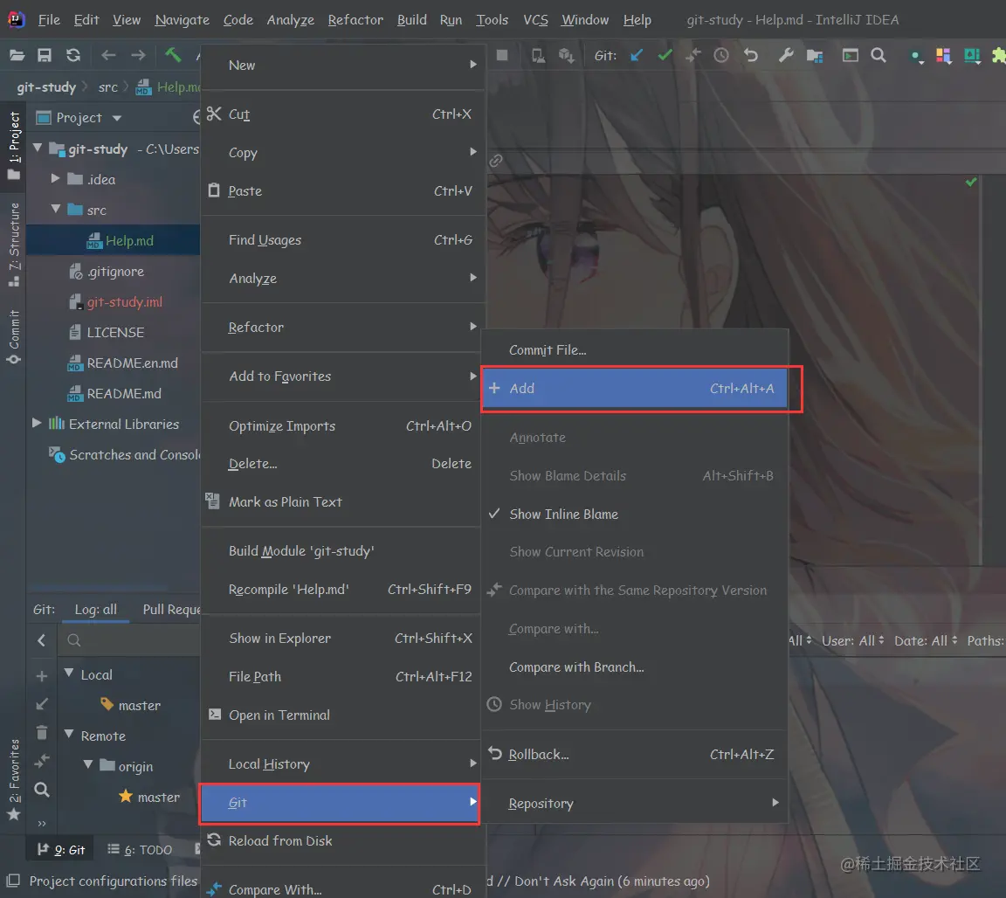The height and width of the screenshot is (898, 1006).
Task: Open the Date: All filter dropdown
Action: coord(926,640)
